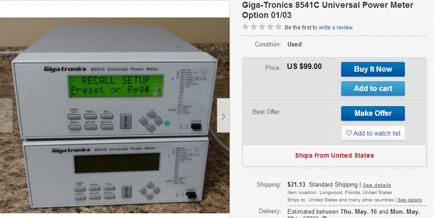434x218 pixels.
Task: Click the green RECALL SETUP display in photo
Action: pos(116,85)
